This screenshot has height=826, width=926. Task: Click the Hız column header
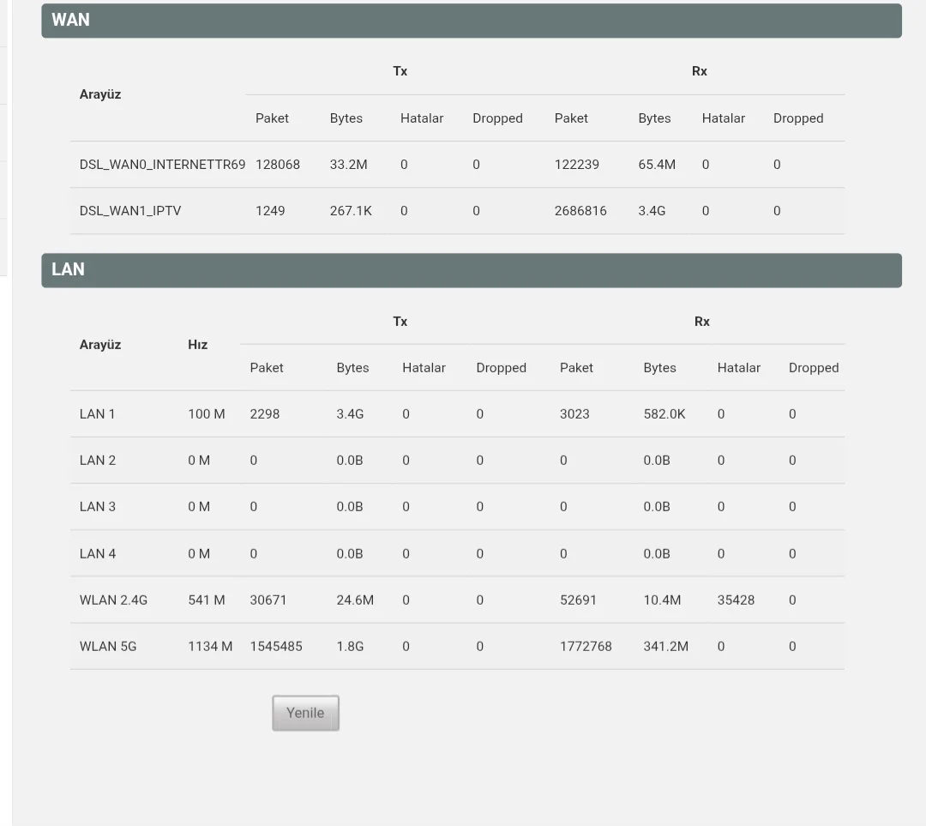[x=197, y=345]
